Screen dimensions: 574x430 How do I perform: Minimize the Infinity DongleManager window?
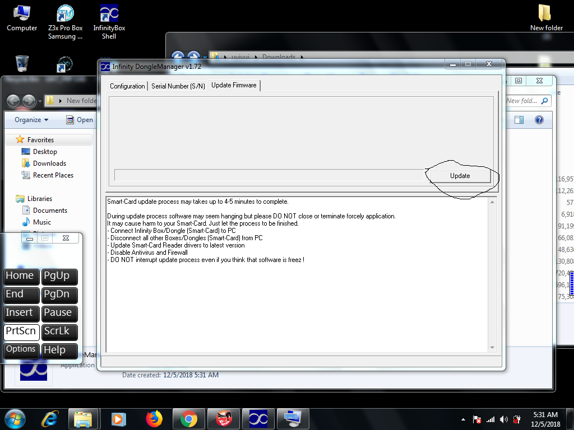[x=453, y=64]
